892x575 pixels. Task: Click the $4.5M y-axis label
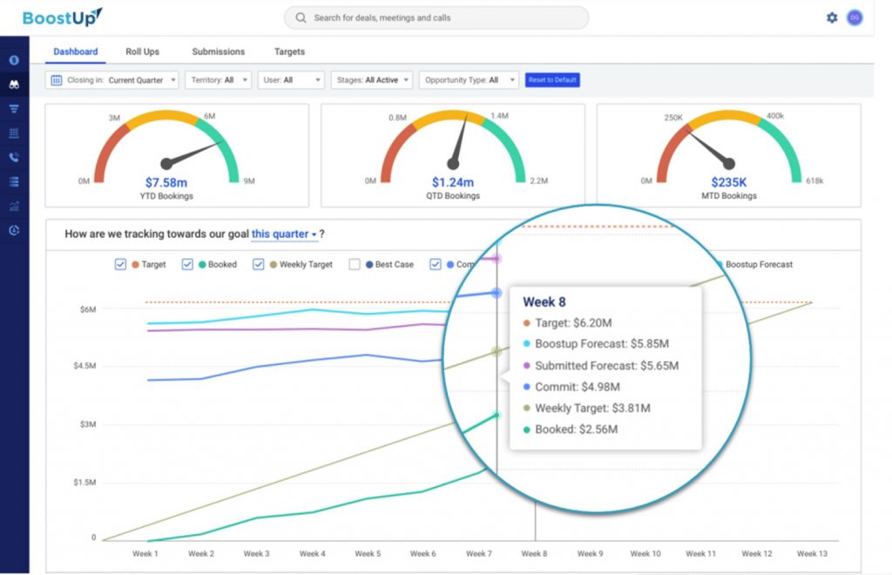84,366
